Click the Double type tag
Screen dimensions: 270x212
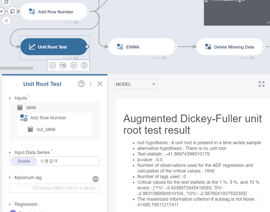click(x=24, y=161)
